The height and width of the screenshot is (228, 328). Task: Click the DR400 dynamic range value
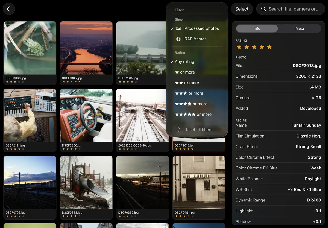(x=314, y=200)
